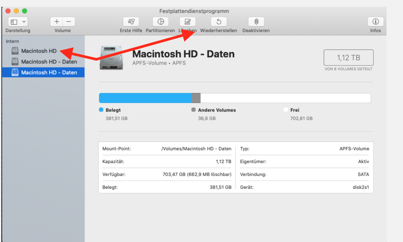
Task: Click the Eigentümer: label
Action: (x=253, y=162)
